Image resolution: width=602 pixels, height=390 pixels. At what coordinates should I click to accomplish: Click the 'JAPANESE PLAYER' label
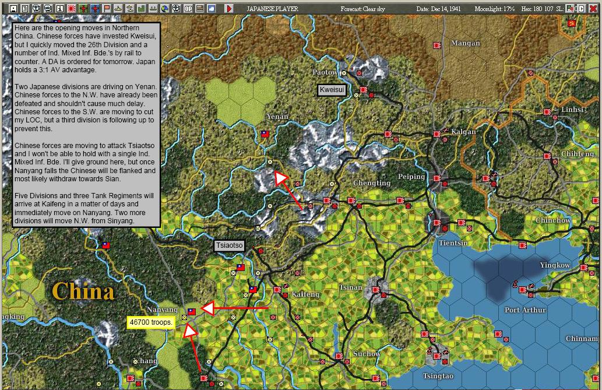273,9
